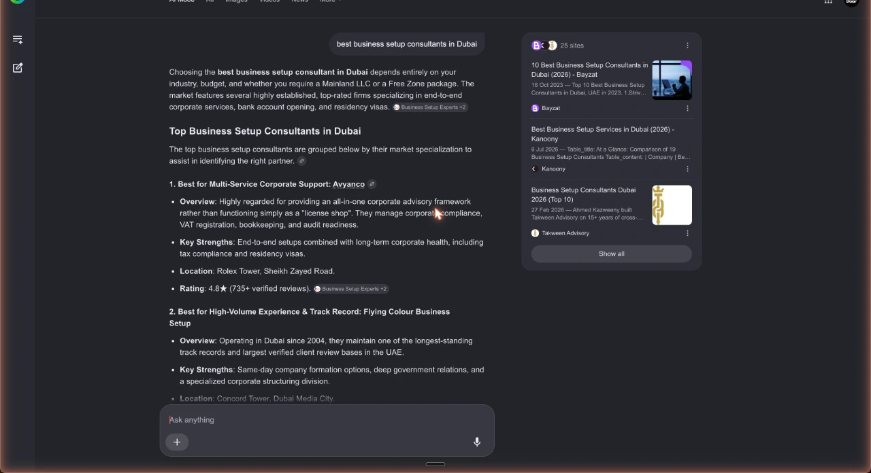Screen dimensions: 871x473
Task: Open options for the Kanoony source
Action: click(x=687, y=169)
